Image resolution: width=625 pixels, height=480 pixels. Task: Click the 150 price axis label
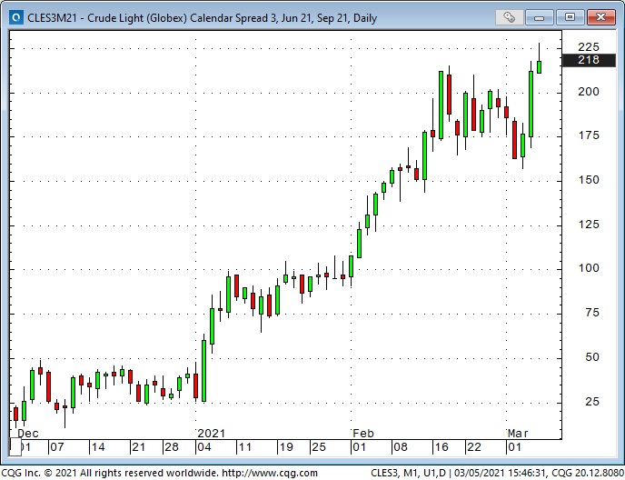[589, 180]
